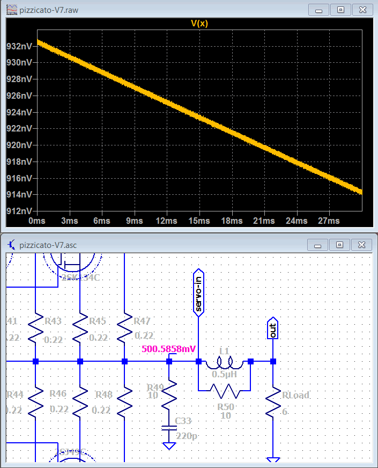This screenshot has width=378, height=468.
Task: Minimize the pizzicato-V7.asc window
Action: (x=317, y=245)
